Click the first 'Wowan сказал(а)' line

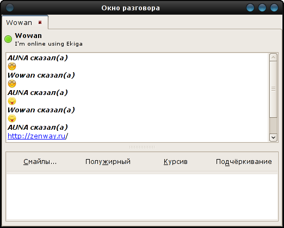(41, 75)
